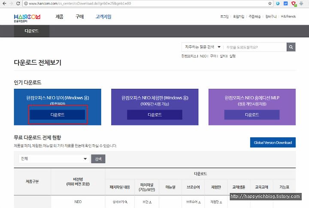Click the browser back arrow
The image size is (309, 208).
tap(4, 3)
